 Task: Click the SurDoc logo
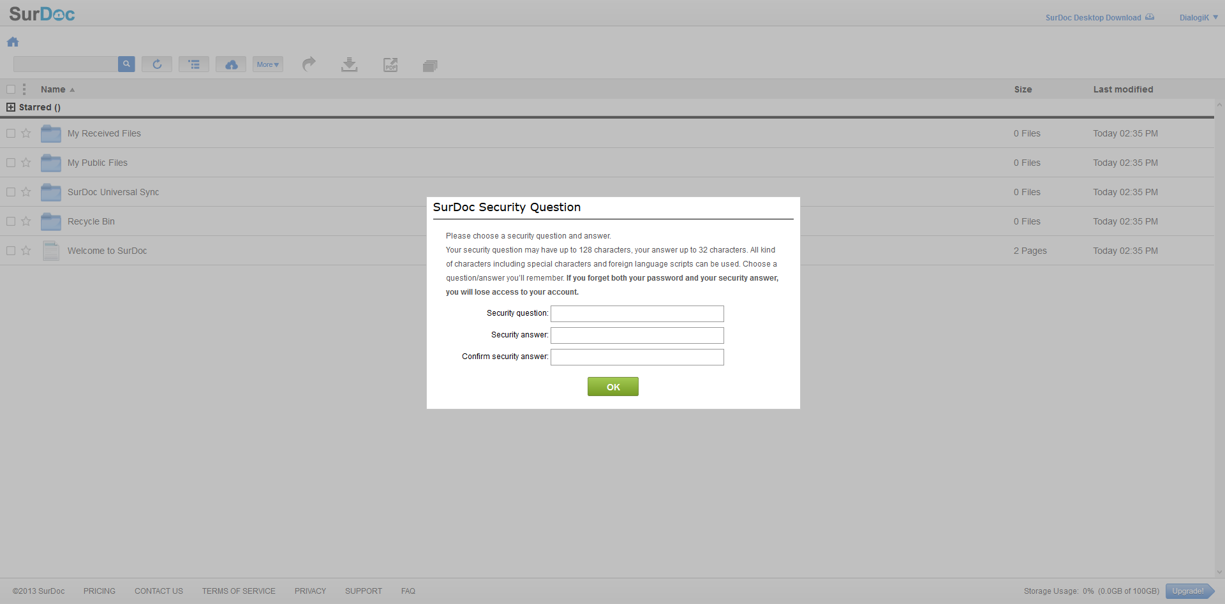point(42,14)
